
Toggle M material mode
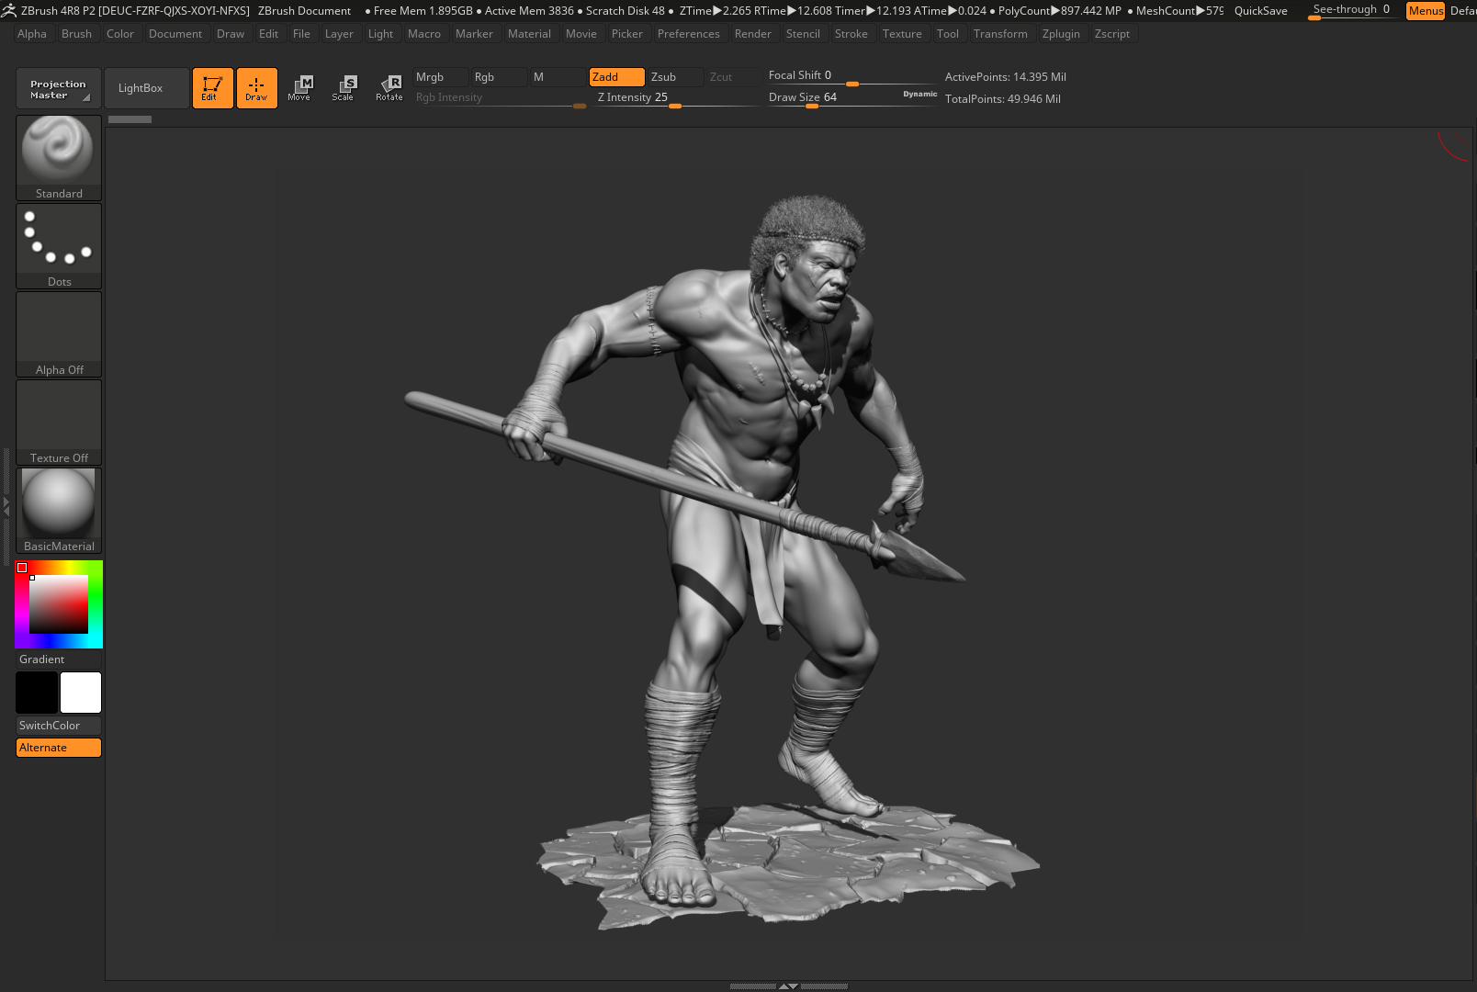click(558, 77)
